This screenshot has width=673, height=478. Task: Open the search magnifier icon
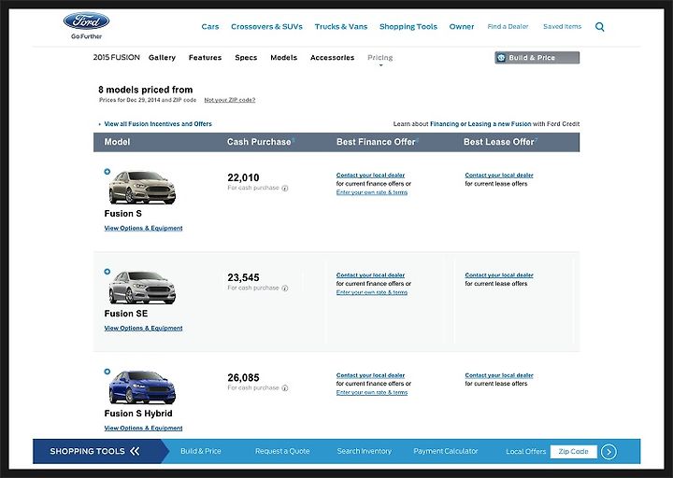tap(599, 27)
